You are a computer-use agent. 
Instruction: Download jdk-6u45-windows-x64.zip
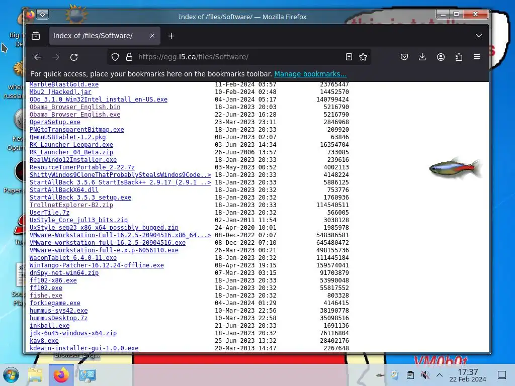click(73, 334)
